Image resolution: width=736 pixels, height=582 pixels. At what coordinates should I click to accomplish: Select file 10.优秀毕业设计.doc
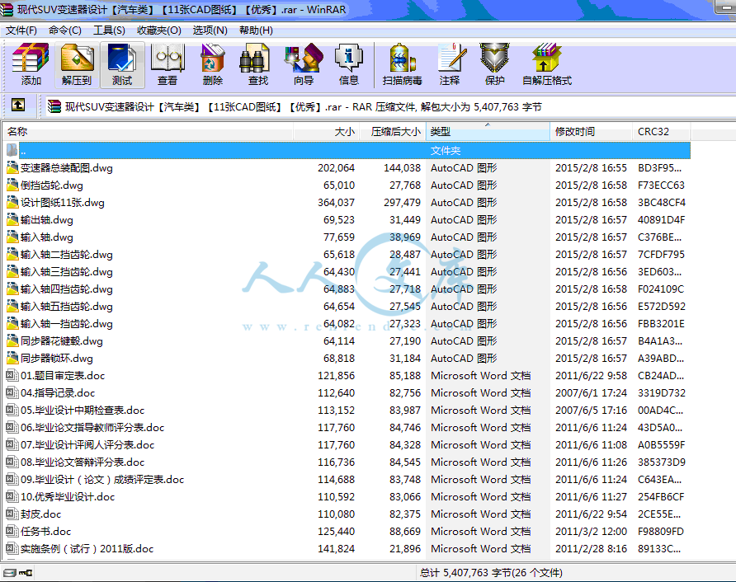point(68,496)
